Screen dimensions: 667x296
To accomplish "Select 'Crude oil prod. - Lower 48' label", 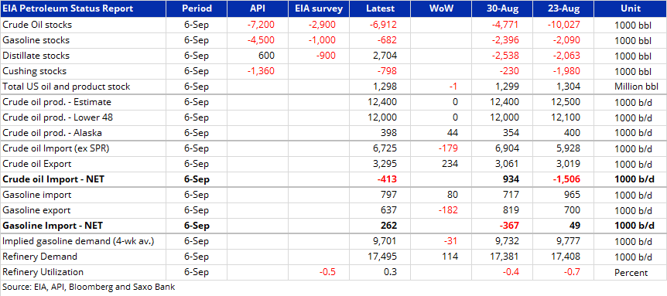I will pyautogui.click(x=57, y=117).
